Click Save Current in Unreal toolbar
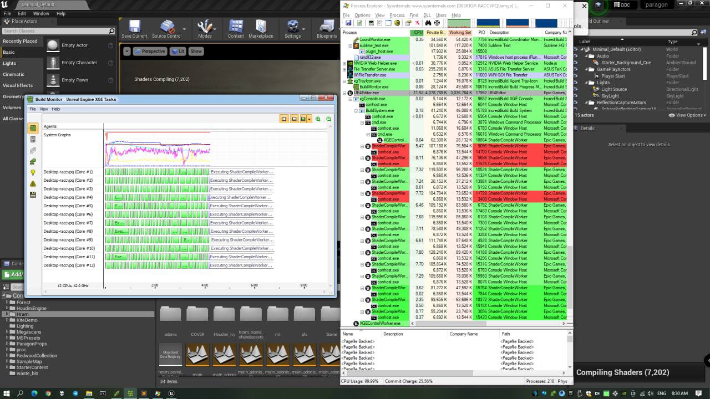 click(134, 29)
